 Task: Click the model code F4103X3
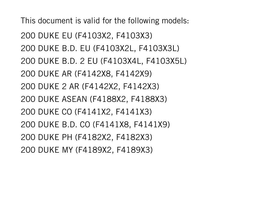(133, 36)
